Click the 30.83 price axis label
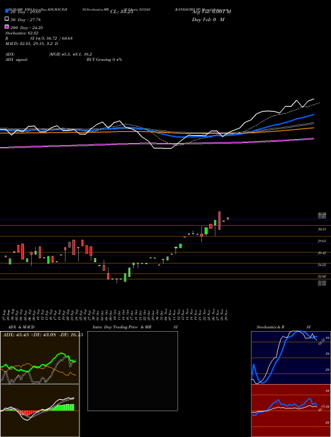This screenshot has height=437, width=331. pyautogui.click(x=322, y=229)
